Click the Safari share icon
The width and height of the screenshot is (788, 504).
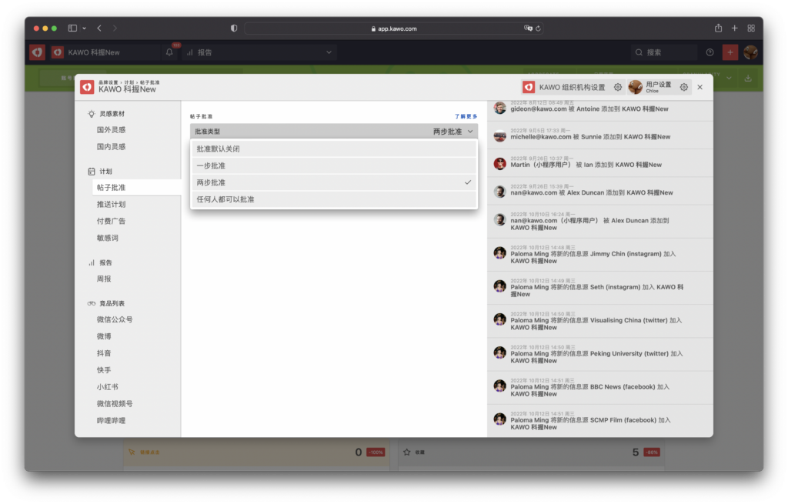(x=718, y=28)
